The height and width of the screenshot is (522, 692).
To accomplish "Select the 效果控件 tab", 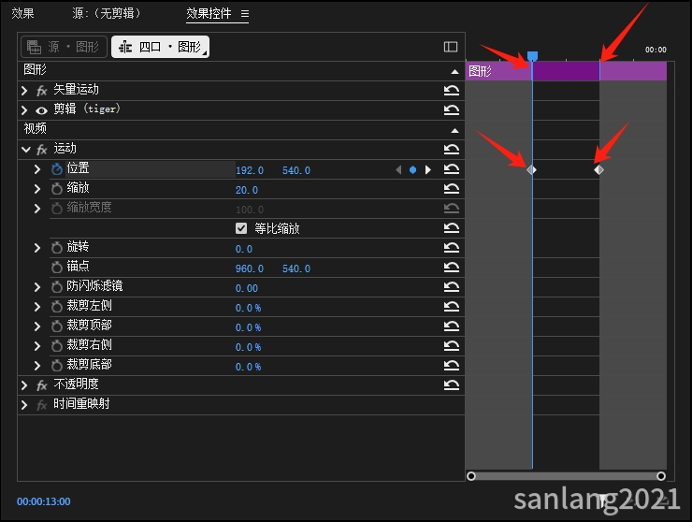I will click(209, 14).
